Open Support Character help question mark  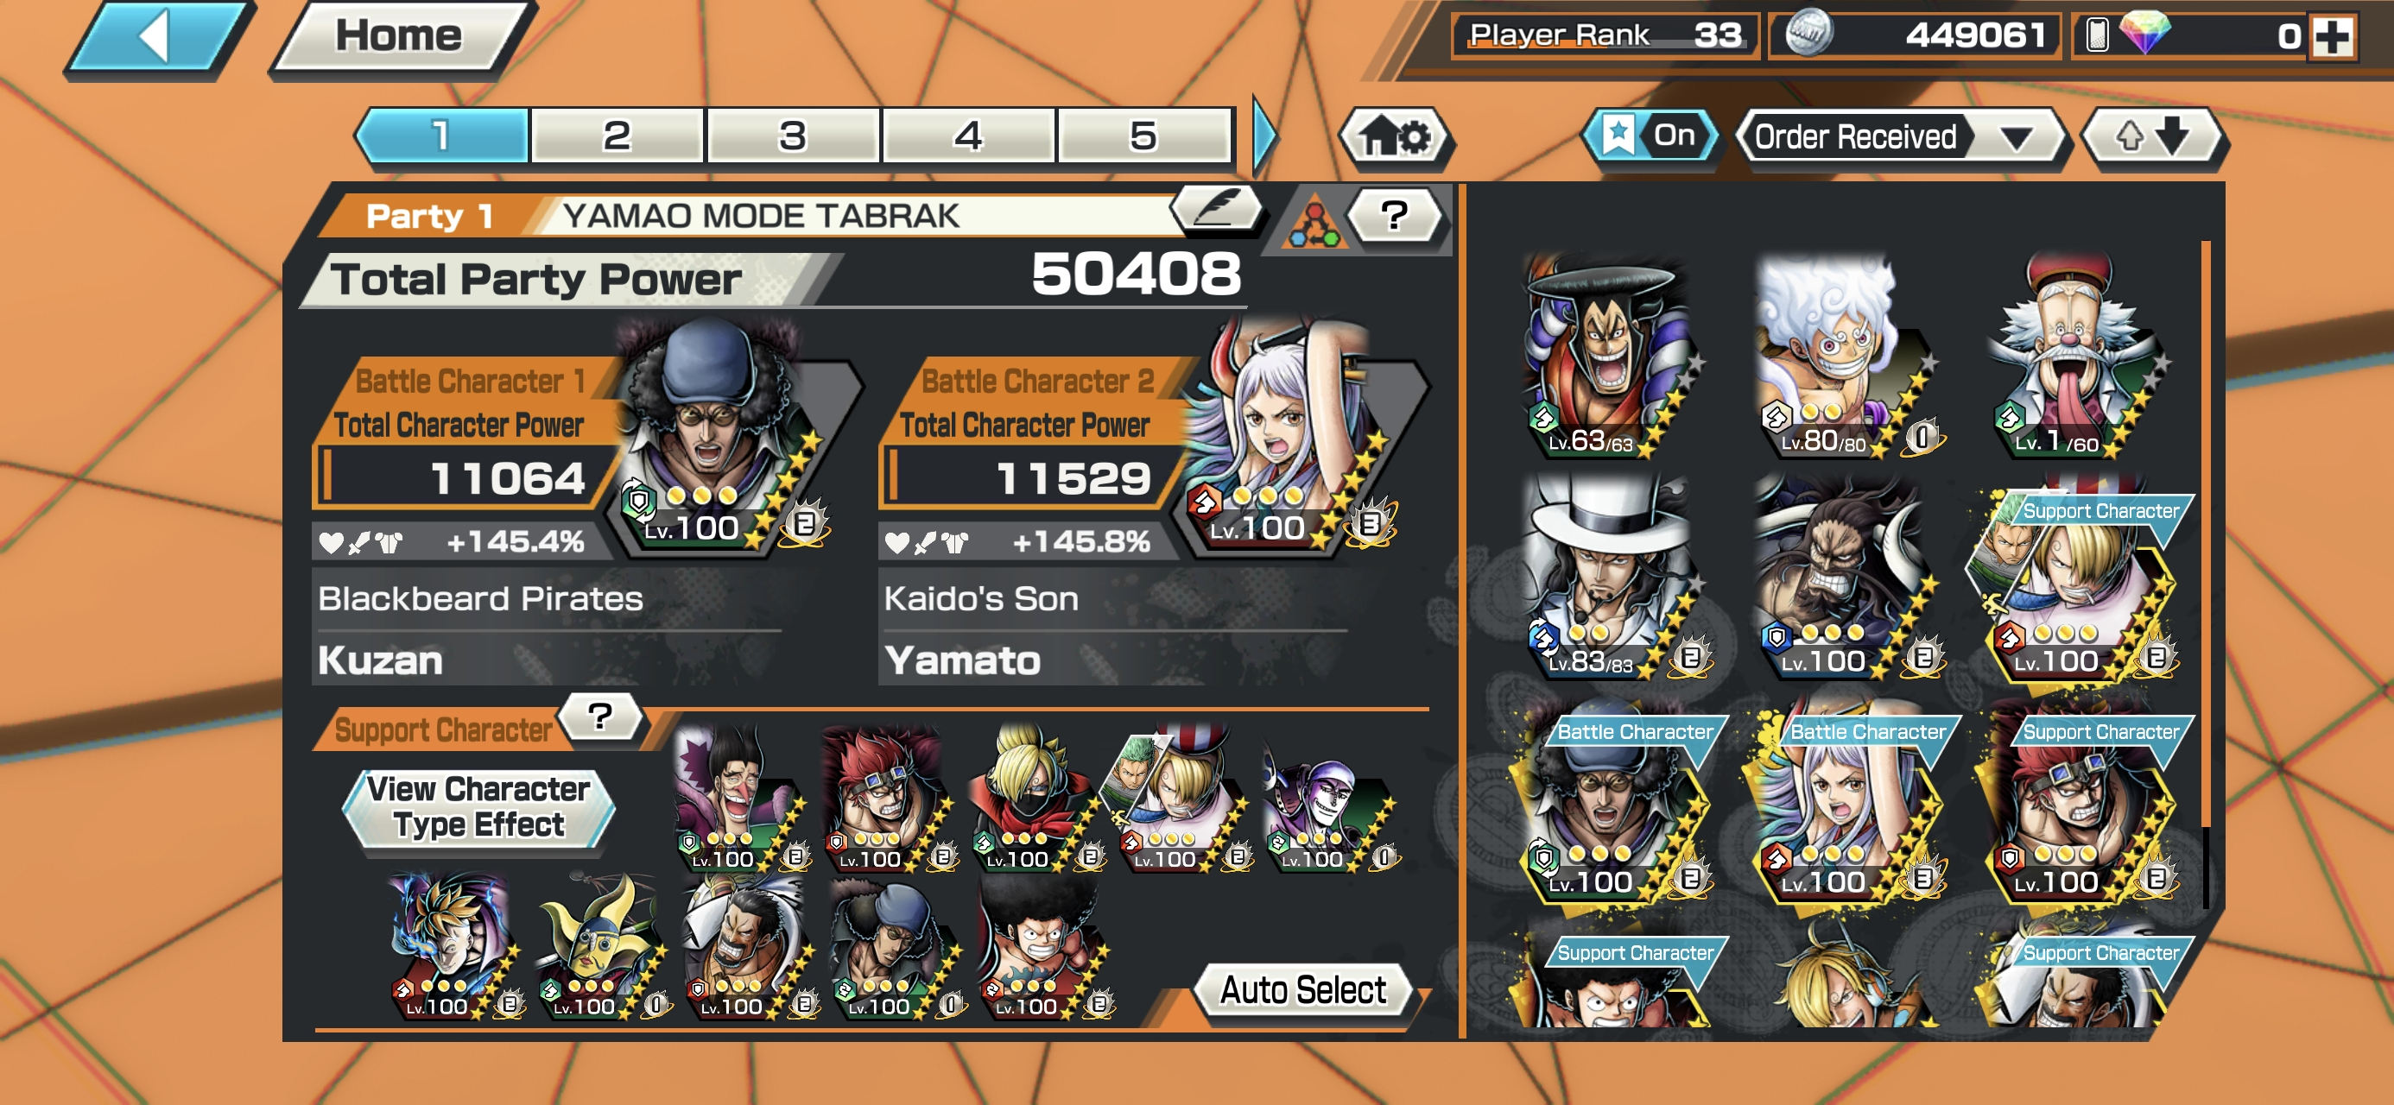[x=601, y=717]
